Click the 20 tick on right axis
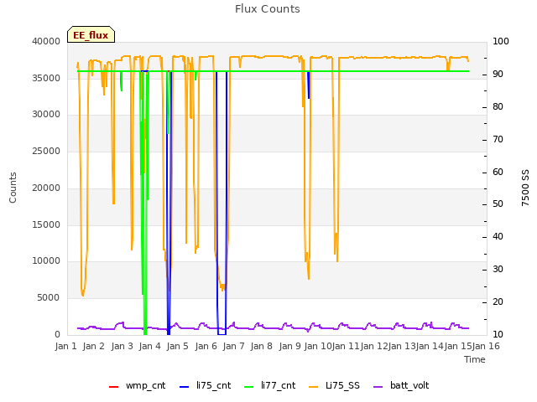 pos(498,301)
